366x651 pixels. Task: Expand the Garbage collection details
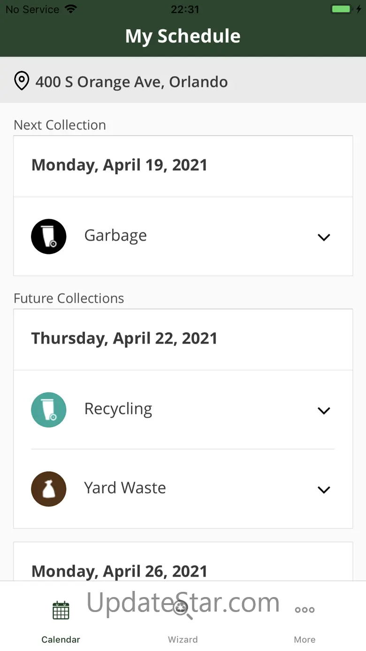(x=324, y=237)
